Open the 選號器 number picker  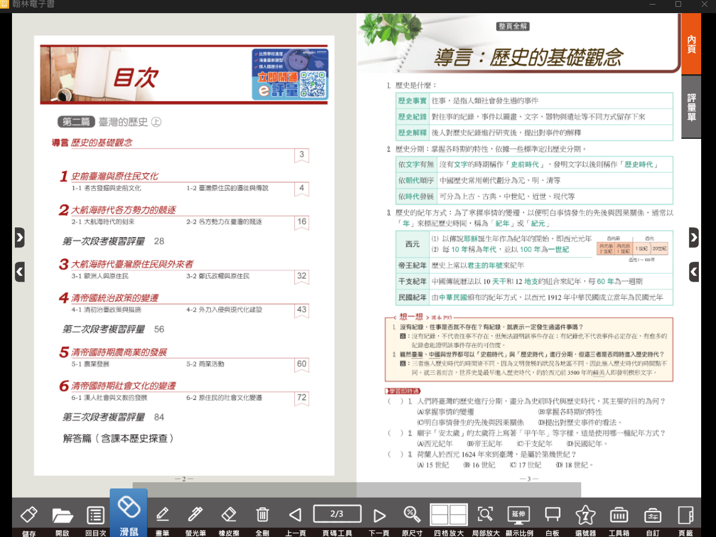(x=586, y=515)
